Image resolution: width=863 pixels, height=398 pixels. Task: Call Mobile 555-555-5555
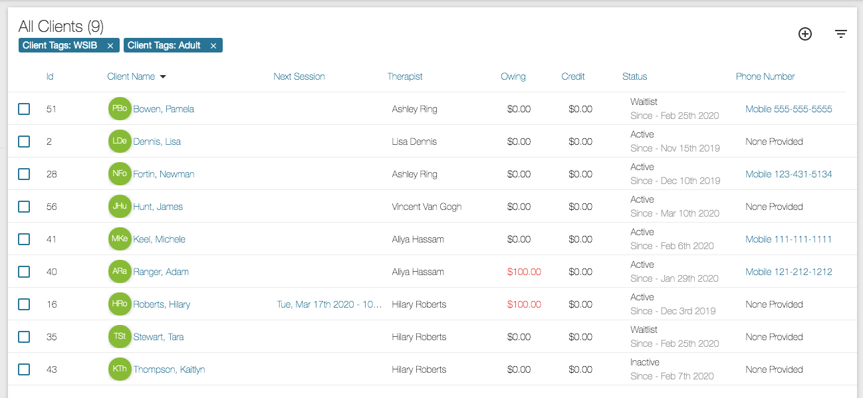pyautogui.click(x=789, y=109)
